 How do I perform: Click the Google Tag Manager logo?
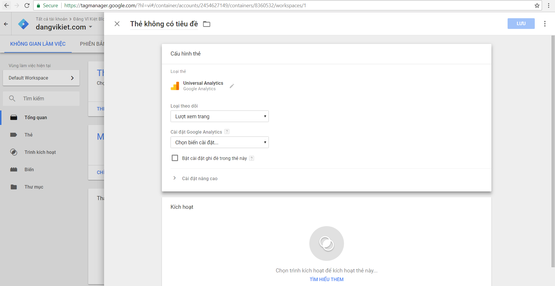pyautogui.click(x=23, y=24)
